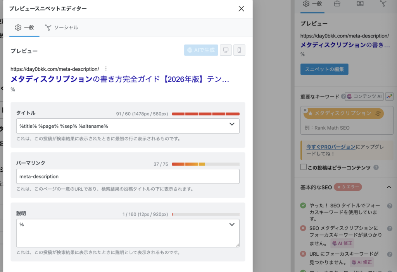This screenshot has width=397, height=272.
Task: Open the タイトル variables dropdown arrow
Action: click(232, 124)
